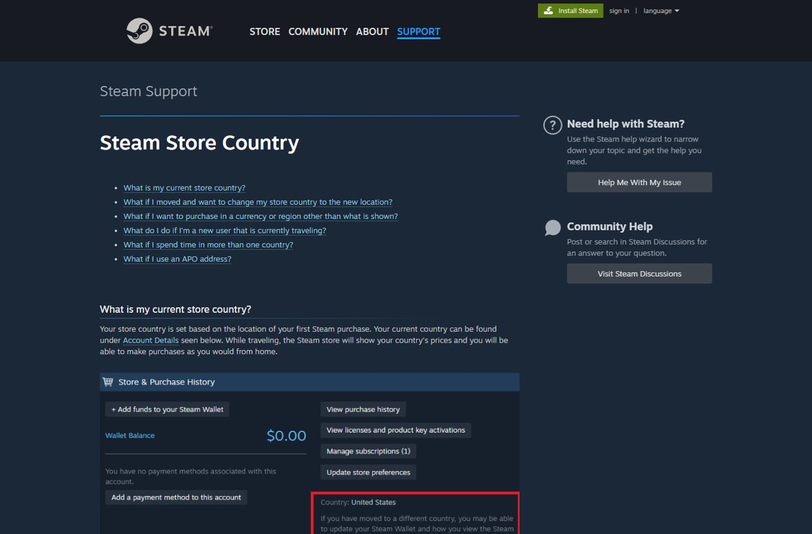Screen dimensions: 812x534
Task: Click View purchase history button
Action: click(x=363, y=410)
